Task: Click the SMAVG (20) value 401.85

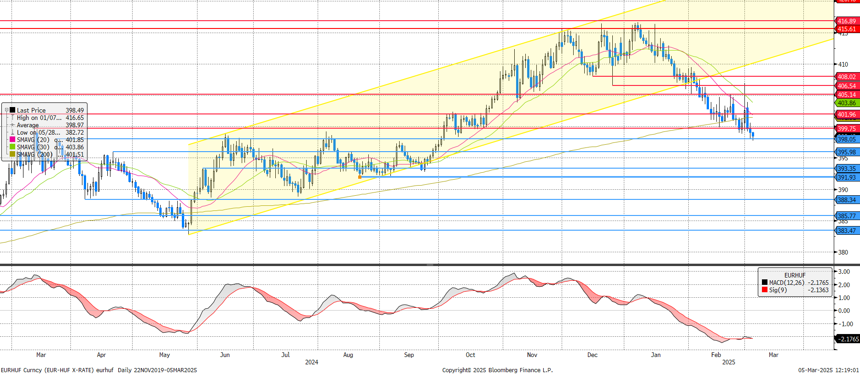Action: (x=75, y=140)
